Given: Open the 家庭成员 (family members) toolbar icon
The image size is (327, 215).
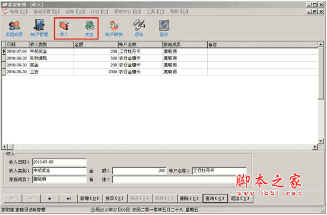Looking at the screenshot, I should click(14, 29).
